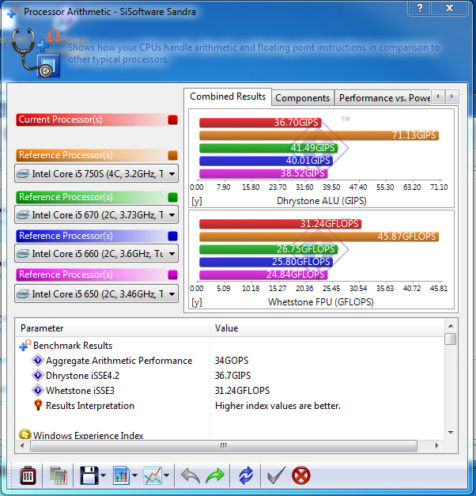
Task: Click the help question mark button
Action: coord(420,8)
